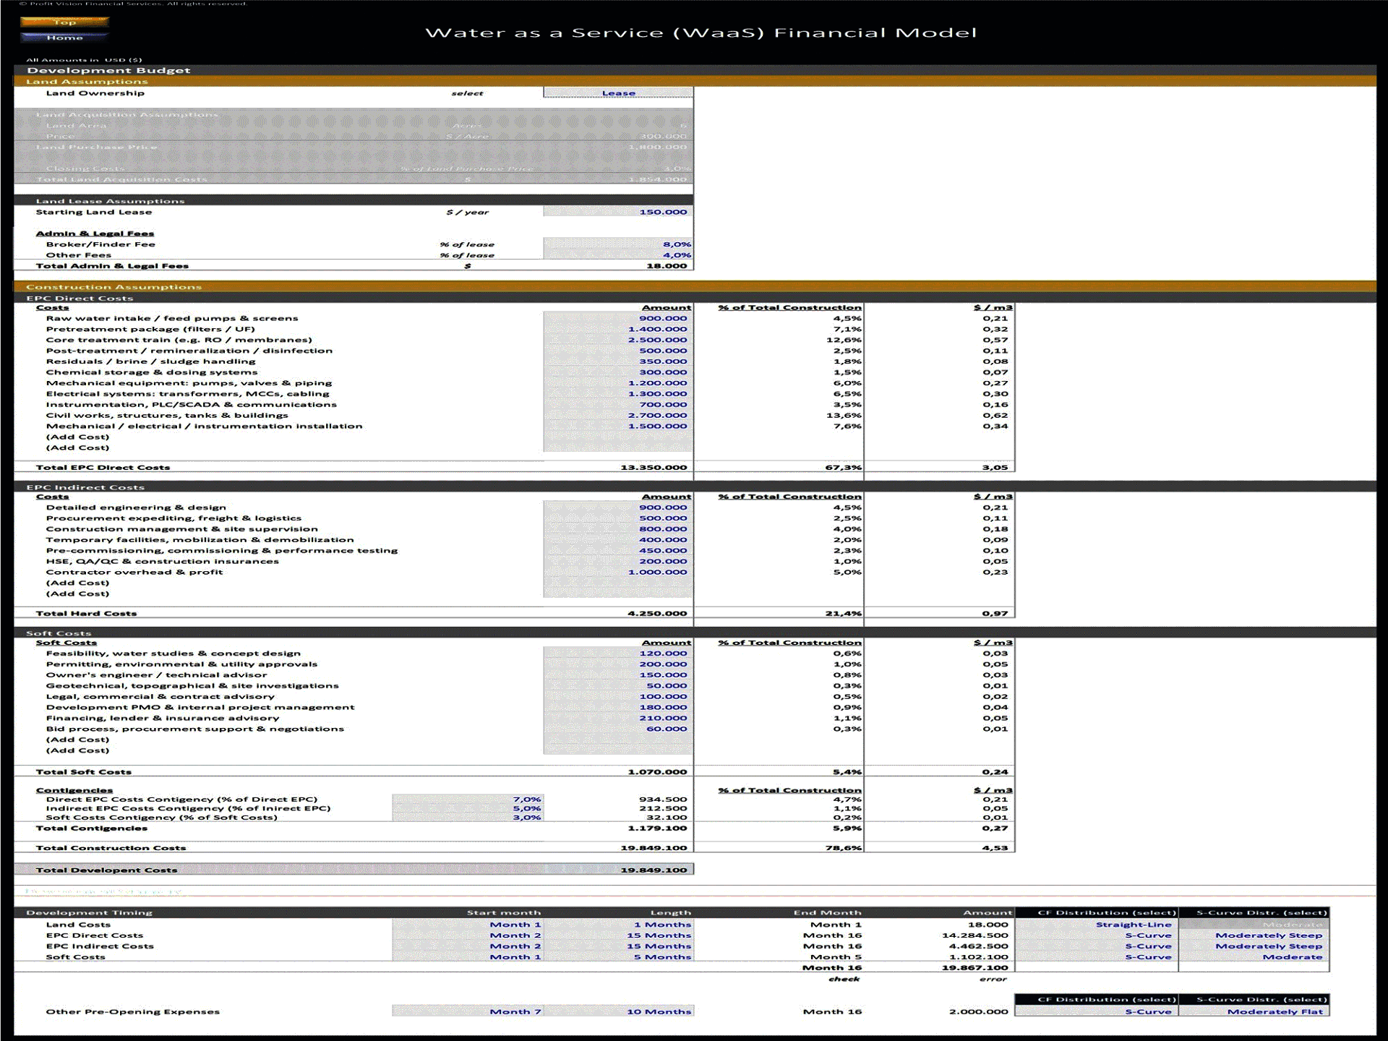Select Total Soft Costs value 1.070.000

[x=656, y=772]
